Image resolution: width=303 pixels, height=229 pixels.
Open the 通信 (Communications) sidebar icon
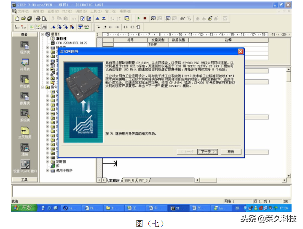pos(24,148)
